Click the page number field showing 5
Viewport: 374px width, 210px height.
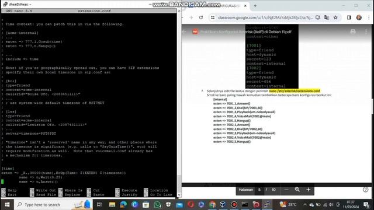click(259, 190)
